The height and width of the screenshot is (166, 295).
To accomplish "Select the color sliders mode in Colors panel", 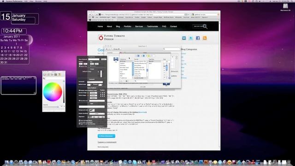I will point(48,75).
